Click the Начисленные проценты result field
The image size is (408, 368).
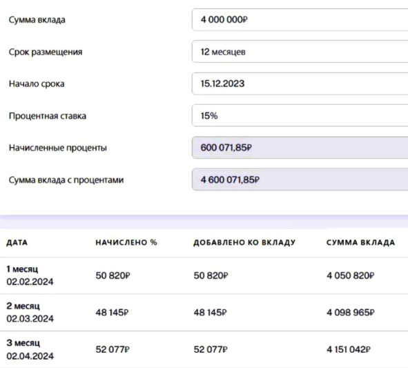(300, 148)
